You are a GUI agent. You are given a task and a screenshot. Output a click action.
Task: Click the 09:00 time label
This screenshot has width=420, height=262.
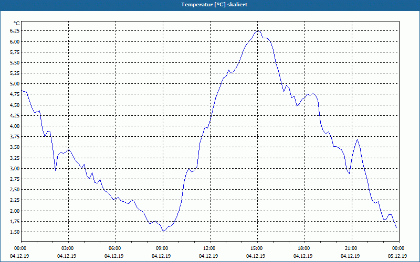point(163,248)
